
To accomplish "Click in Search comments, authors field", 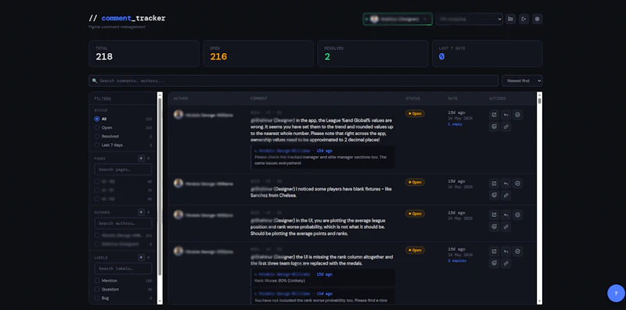I will click(293, 80).
